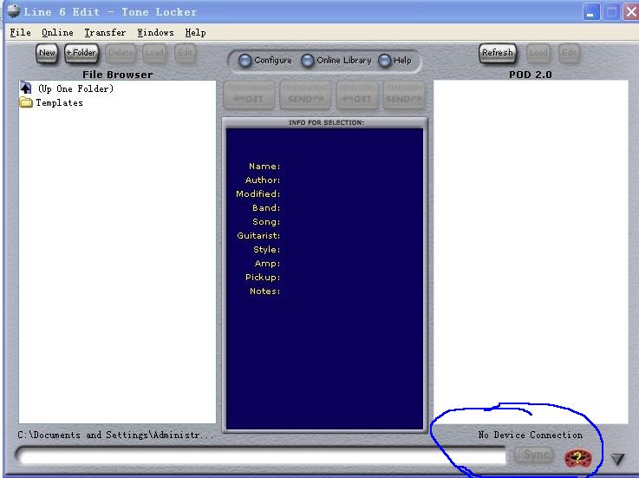This screenshot has height=478, width=639.
Task: Click the File Browser Load button
Action: pos(154,53)
